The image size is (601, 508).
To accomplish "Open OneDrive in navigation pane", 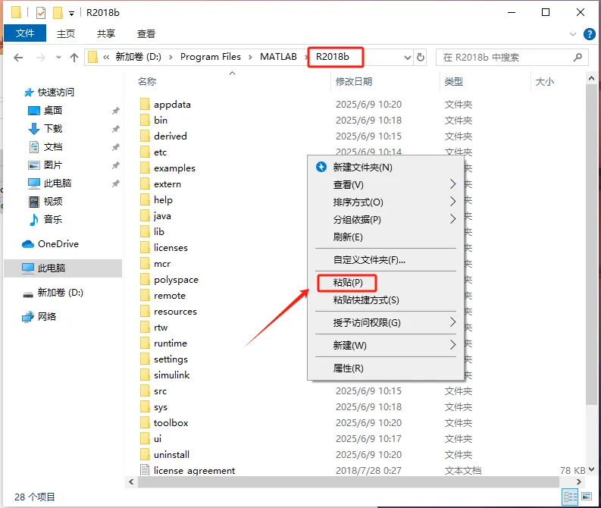I will tap(50, 244).
